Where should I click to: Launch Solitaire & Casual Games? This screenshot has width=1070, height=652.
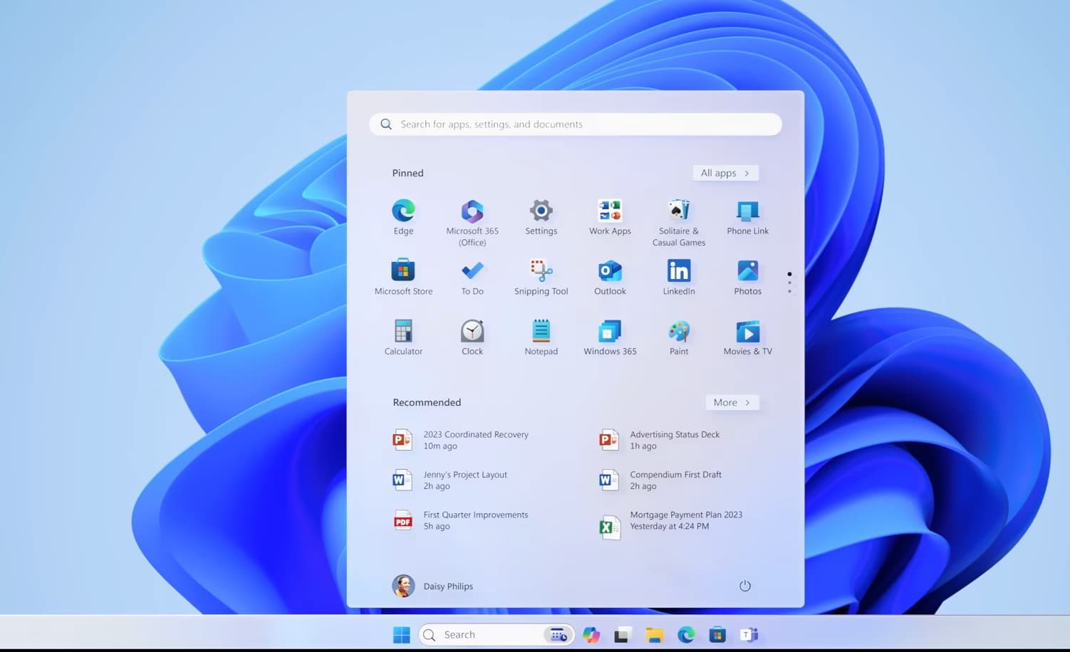pos(679,222)
